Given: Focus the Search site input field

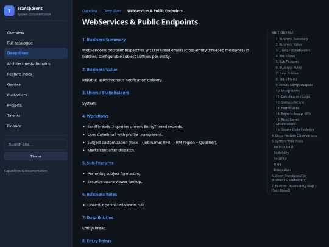Looking at the screenshot, I should click(36, 145).
